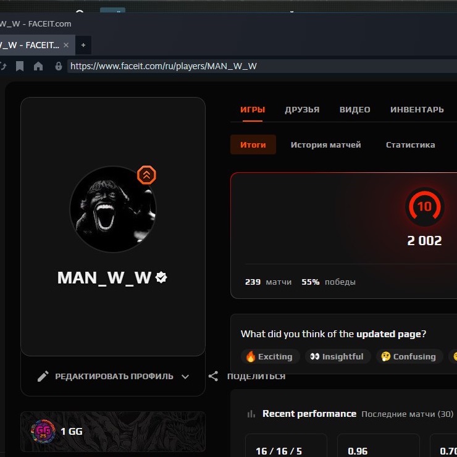Screen dimensions: 457x457
Task: Go to the browser home page
Action: click(38, 66)
